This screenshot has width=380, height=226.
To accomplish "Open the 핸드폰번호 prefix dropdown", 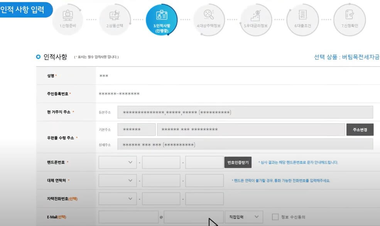I will (118, 162).
